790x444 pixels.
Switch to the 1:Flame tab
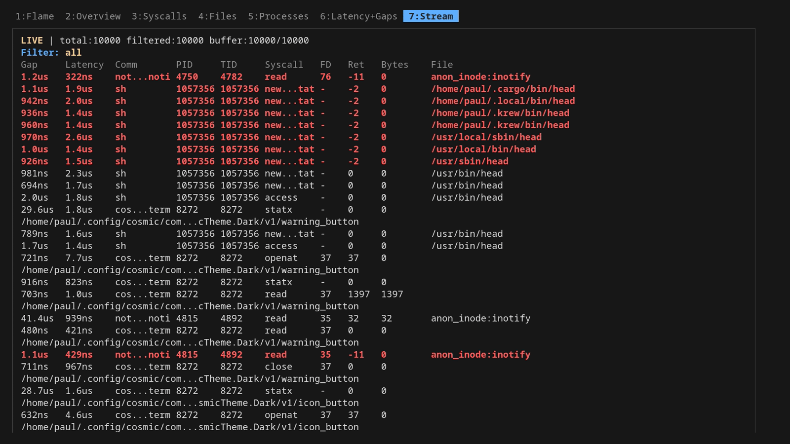[35, 16]
